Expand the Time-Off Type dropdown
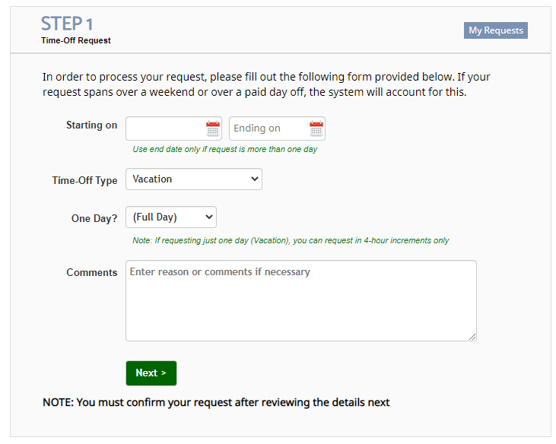Viewport: 556px width, 444px height. point(194,179)
